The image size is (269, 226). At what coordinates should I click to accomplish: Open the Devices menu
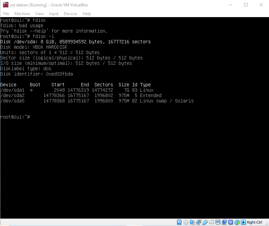tap(70, 14)
